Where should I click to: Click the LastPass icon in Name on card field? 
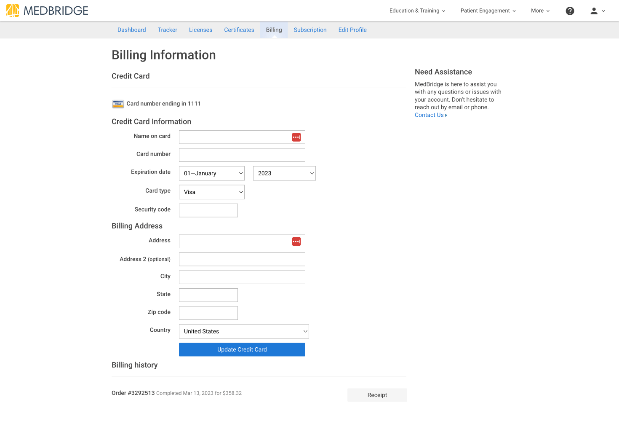296,137
